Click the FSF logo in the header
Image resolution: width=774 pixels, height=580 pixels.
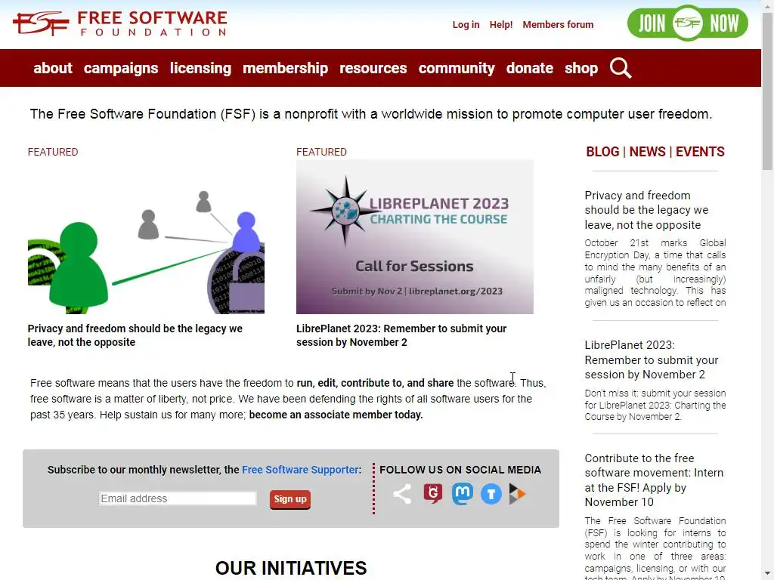[120, 23]
